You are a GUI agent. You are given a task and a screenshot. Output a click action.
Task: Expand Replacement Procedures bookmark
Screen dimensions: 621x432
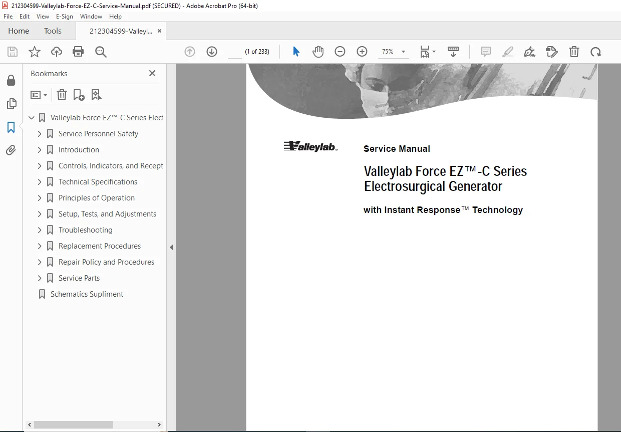click(x=40, y=246)
